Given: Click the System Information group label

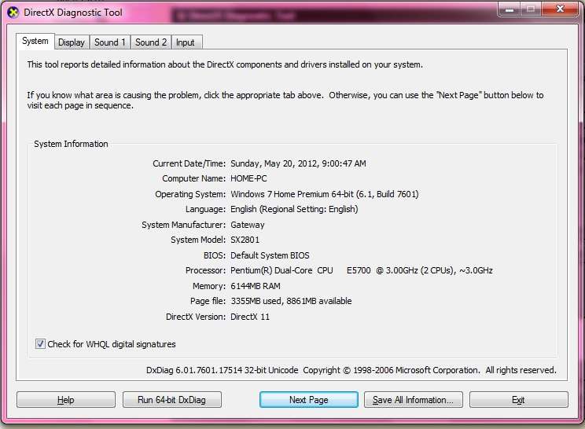Looking at the screenshot, I should pos(71,144).
